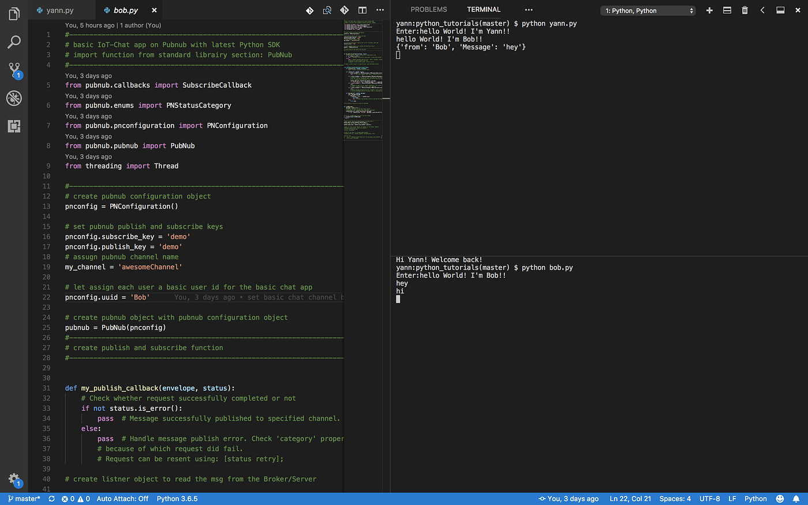Open the Extensions view icon
Screen dimensions: 808x505
pos(14,126)
